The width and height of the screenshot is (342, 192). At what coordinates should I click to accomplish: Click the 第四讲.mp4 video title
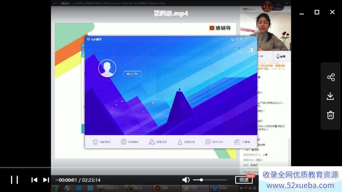[x=171, y=13]
